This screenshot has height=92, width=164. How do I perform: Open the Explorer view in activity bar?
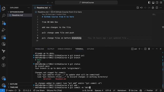pos(3,8)
